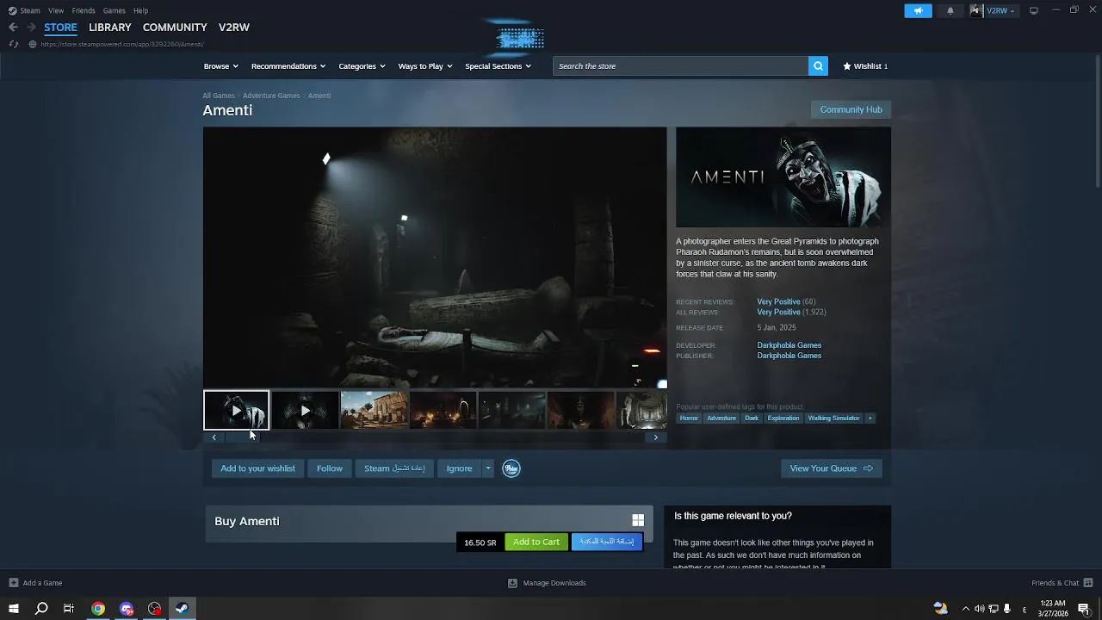Open Windows search from the taskbar
The image size is (1102, 620).
tap(41, 609)
